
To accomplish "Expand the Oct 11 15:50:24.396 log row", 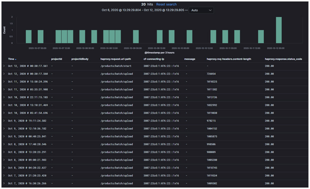I will click(x=4, y=82).
